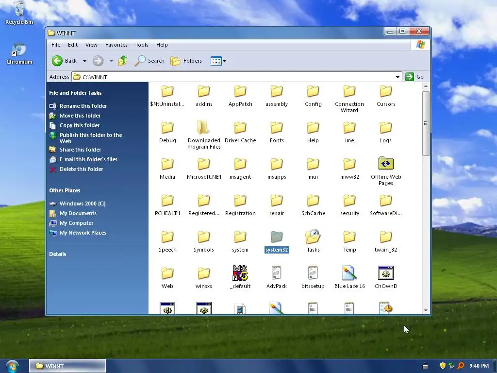Select the ChOwnD settings file icon

click(386, 277)
